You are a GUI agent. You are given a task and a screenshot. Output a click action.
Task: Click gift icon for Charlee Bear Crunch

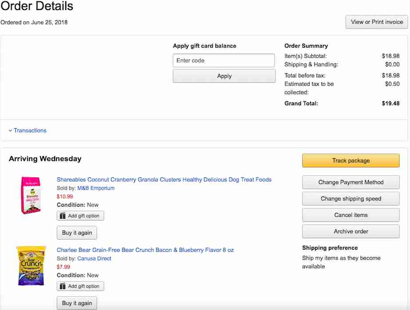63,286
